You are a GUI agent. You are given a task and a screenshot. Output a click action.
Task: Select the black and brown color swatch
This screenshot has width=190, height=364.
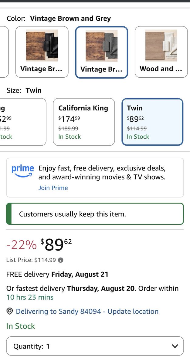coord(42,52)
